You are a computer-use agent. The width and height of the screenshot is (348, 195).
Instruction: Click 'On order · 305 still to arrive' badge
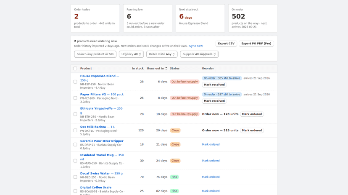[x=222, y=78]
